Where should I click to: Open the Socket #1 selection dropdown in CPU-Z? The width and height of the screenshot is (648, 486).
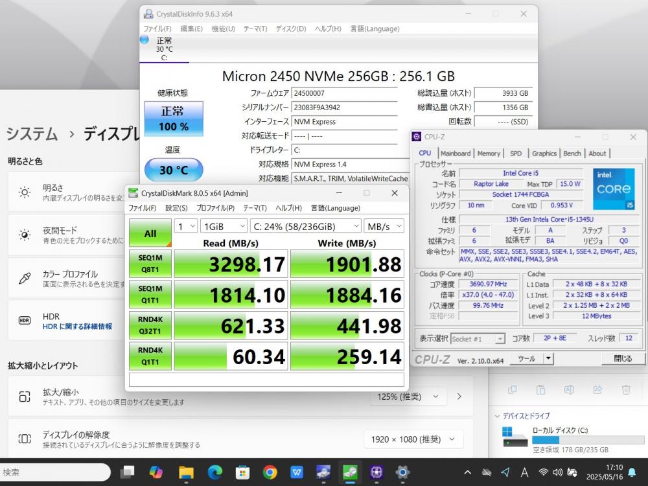pyautogui.click(x=478, y=339)
